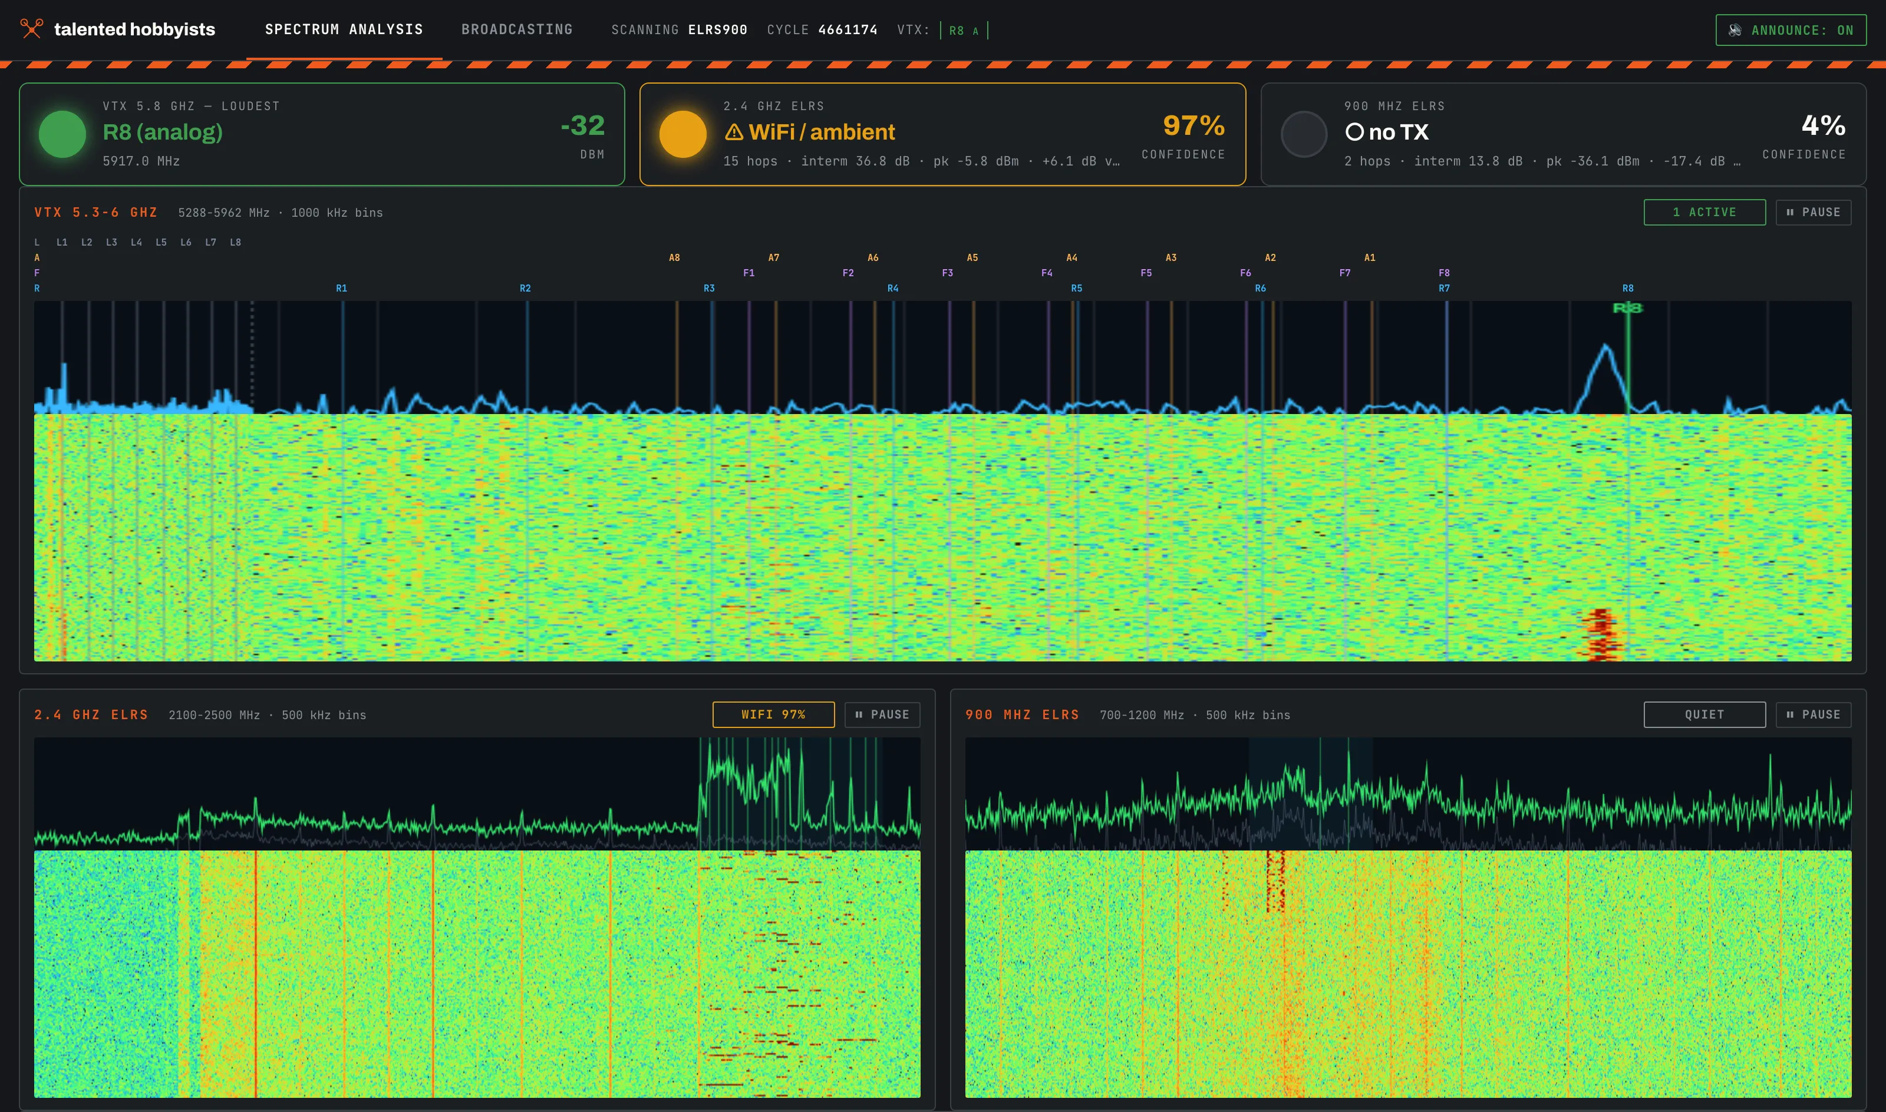This screenshot has width=1886, height=1112.
Task: Pause the VTX 5.3-6 GHz spectrum
Action: 1812,212
